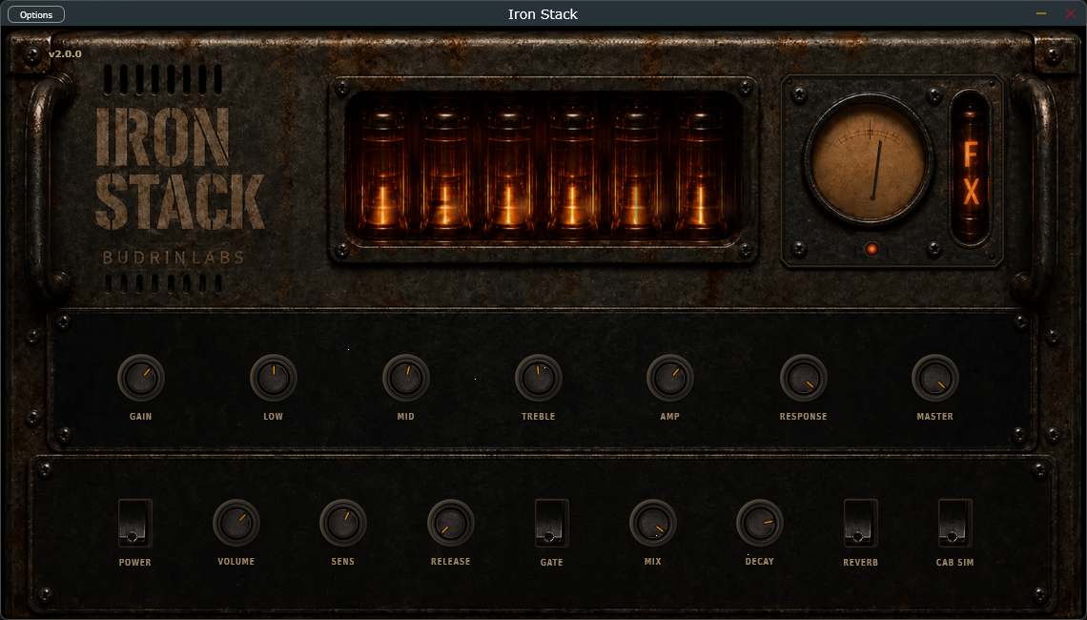Click the RELEASE knob
This screenshot has height=620, width=1087.
pyautogui.click(x=451, y=523)
